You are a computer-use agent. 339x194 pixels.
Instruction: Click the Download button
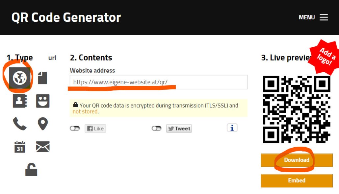coord(297,160)
